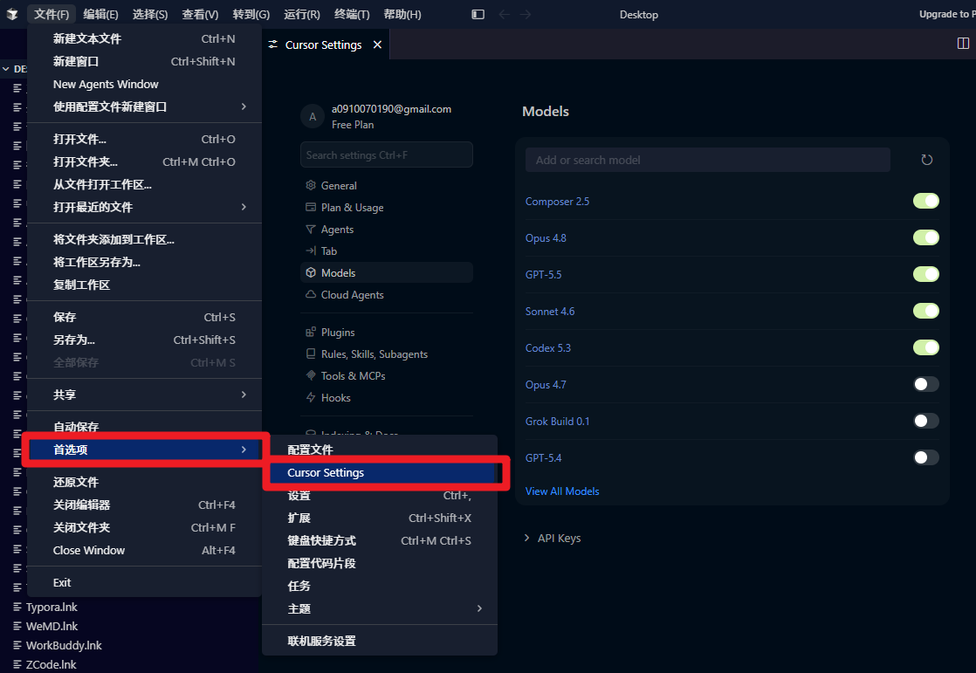Turn off the Sonnet 4.6 toggle

(x=925, y=312)
